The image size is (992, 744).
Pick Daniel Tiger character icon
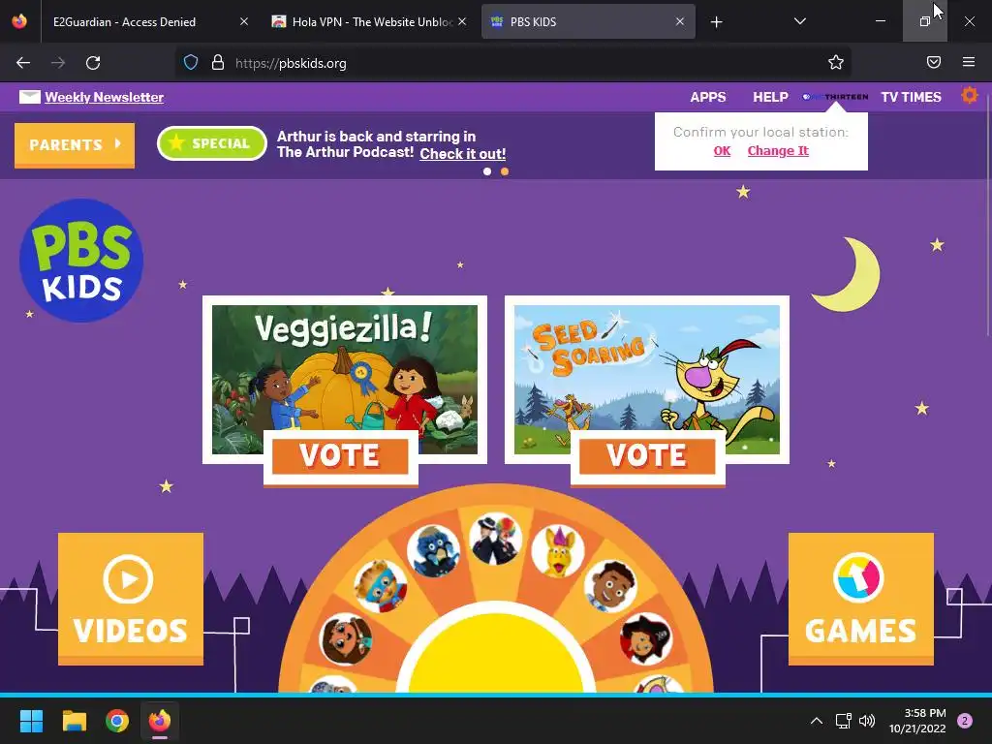[x=380, y=586]
